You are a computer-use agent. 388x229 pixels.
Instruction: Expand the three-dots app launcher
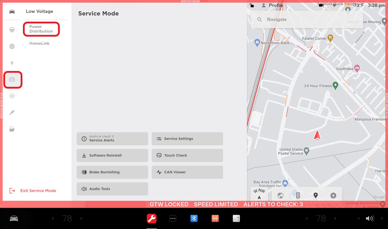[x=173, y=218]
